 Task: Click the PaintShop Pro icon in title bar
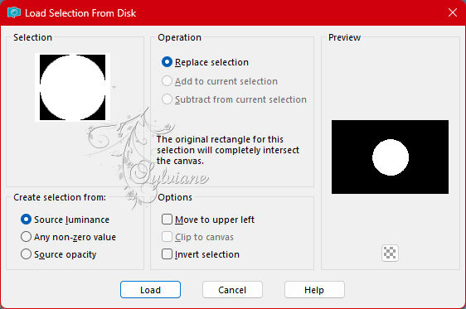tap(14, 12)
